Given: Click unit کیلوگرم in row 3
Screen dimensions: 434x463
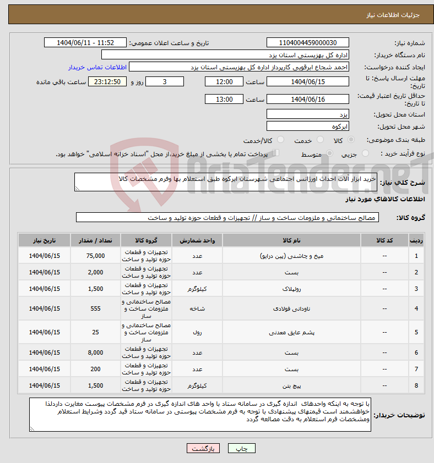Looking at the screenshot, I should click(x=197, y=289).
